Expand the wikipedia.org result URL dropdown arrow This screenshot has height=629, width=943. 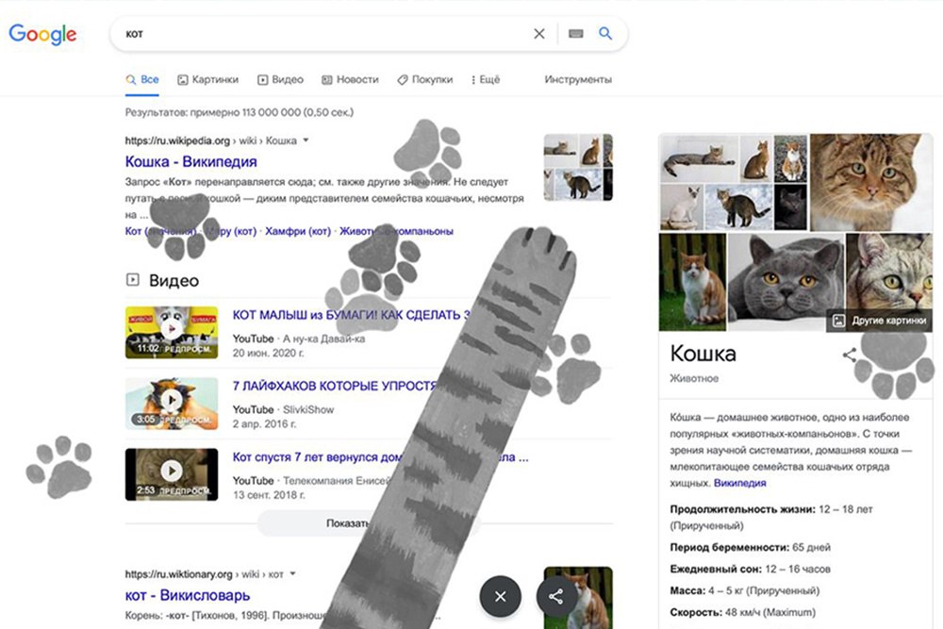point(306,141)
